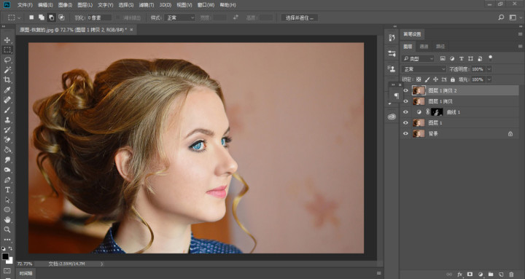Click the search icon in options bar

[x=501, y=17]
